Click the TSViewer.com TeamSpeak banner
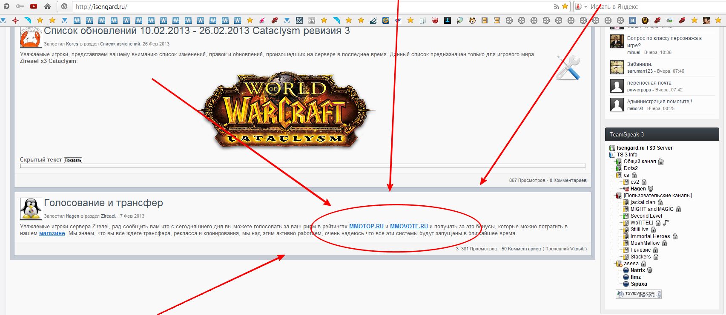 [639, 294]
